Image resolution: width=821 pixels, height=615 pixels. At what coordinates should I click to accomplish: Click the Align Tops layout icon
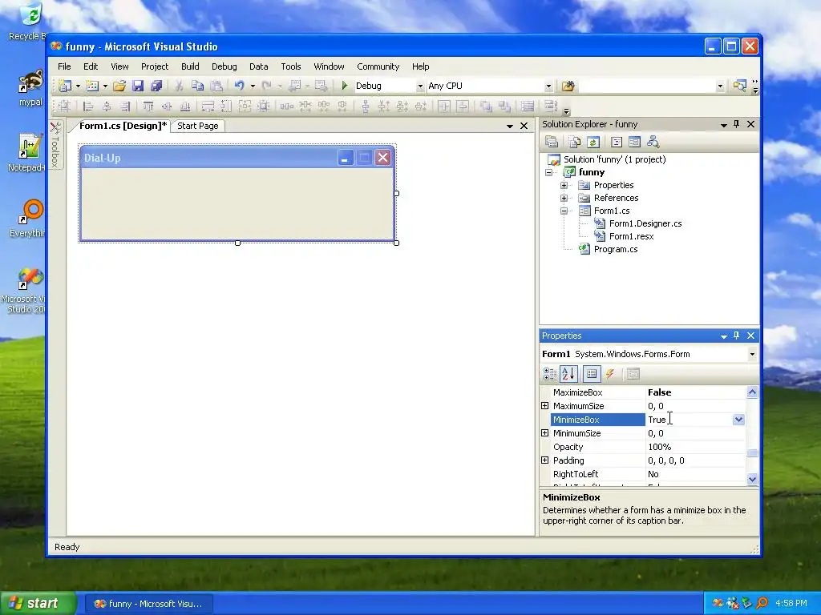(x=148, y=107)
